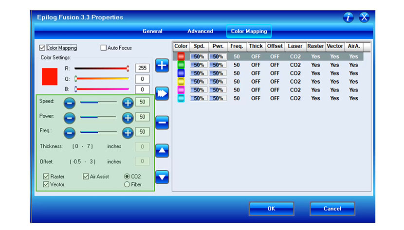Image resolution: width=404 pixels, height=230 pixels.
Task: Click the Speed value input field
Action: pos(143,103)
